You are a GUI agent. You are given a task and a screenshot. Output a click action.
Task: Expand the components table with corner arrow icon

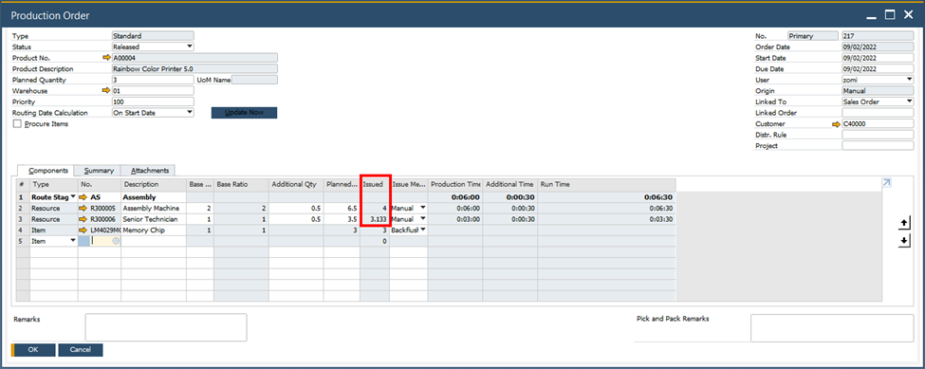pyautogui.click(x=886, y=183)
